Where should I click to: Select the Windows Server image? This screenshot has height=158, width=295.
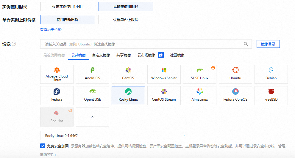164,74
